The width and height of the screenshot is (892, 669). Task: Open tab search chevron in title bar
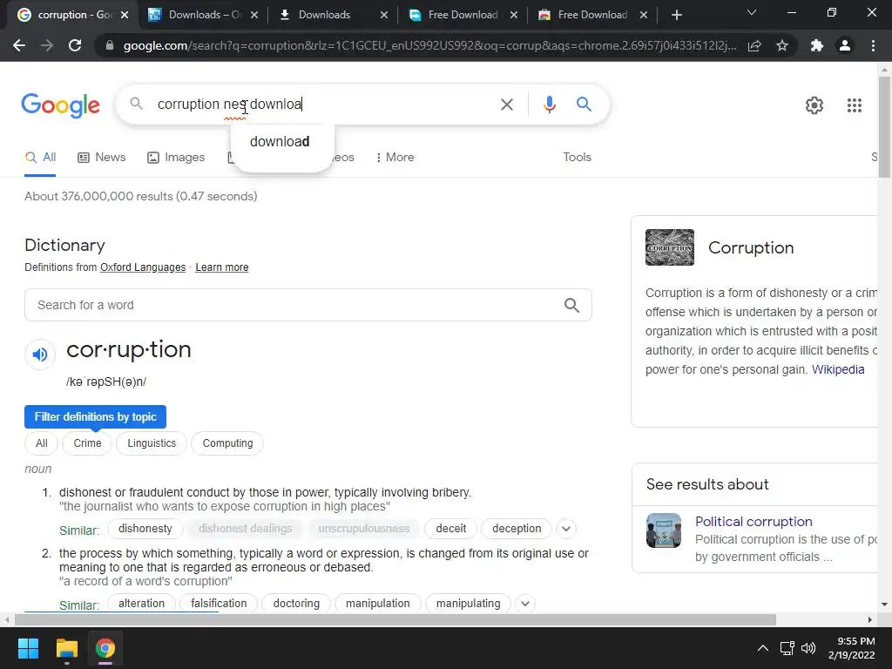point(752,12)
